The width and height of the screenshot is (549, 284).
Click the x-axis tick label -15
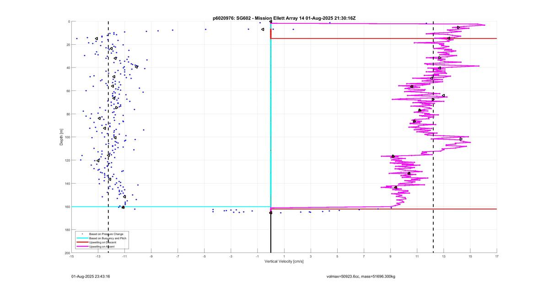click(71, 257)
